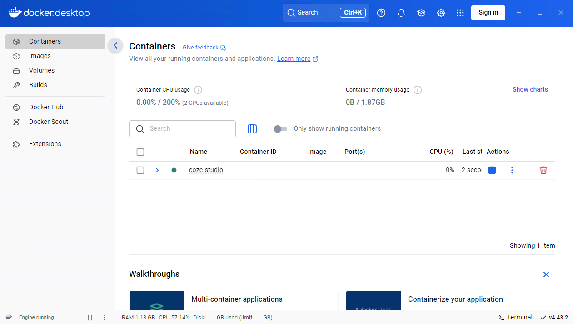This screenshot has height=324, width=573.
Task: Click the feedback icon after Give feedback
Action: [x=223, y=48]
